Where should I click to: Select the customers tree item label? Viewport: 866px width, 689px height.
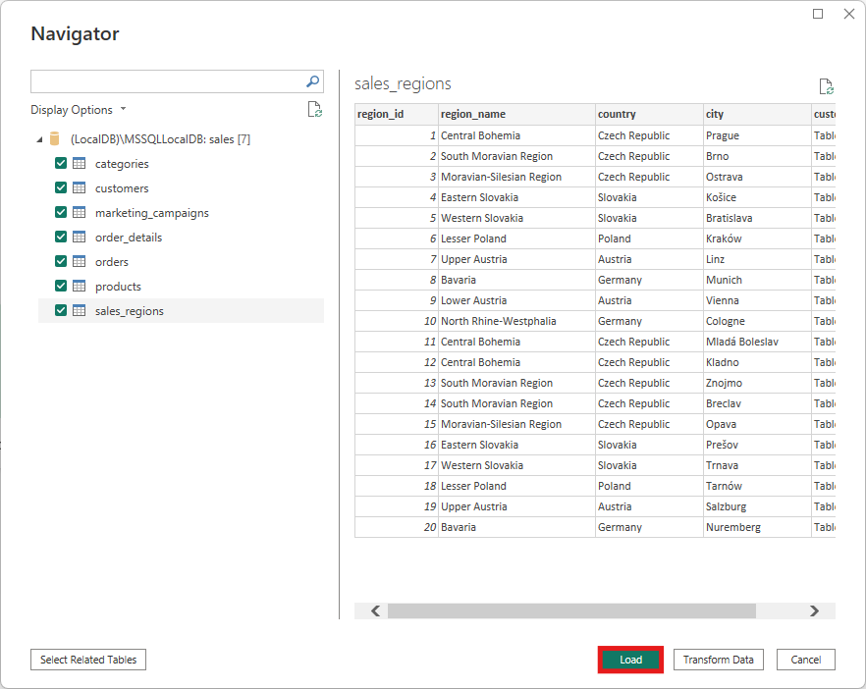122,188
